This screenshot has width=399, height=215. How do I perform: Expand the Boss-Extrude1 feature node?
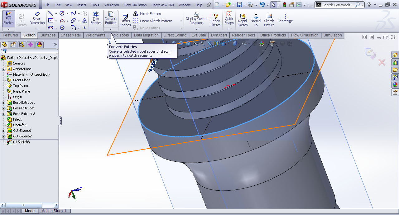[x=4, y=103]
